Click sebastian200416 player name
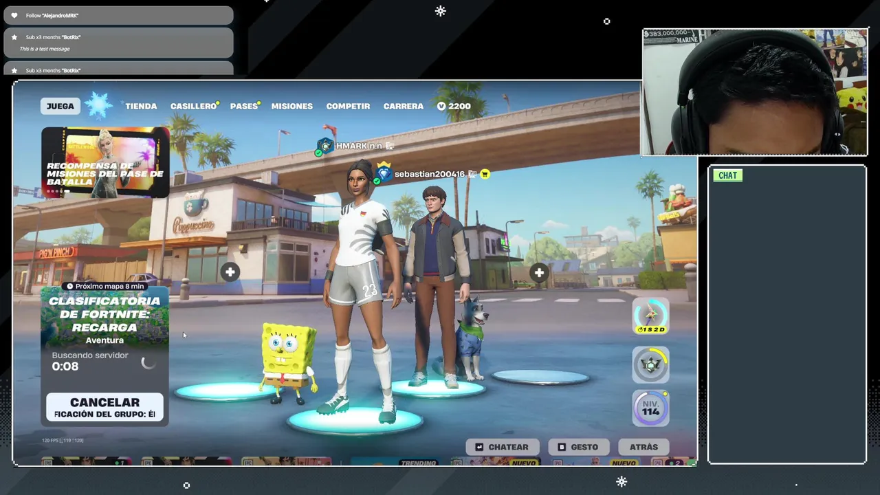The image size is (880, 495). click(x=430, y=174)
